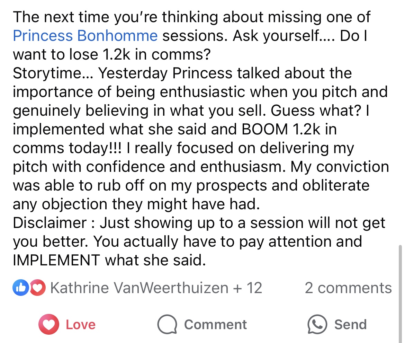The width and height of the screenshot is (405, 343).
Task: Tap the speech bubble Comment icon
Action: pos(168,325)
